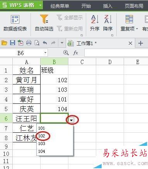Select cell B3 with value 103

click(x=54, y=89)
